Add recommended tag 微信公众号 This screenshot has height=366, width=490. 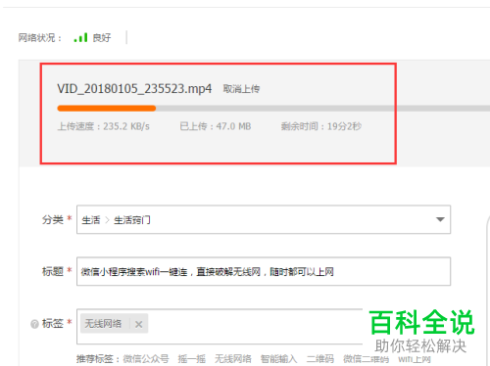click(x=146, y=359)
